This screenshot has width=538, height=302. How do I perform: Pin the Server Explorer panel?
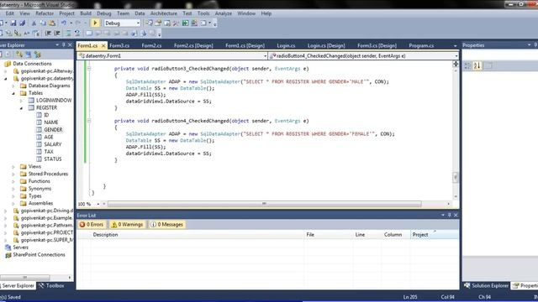coord(64,44)
